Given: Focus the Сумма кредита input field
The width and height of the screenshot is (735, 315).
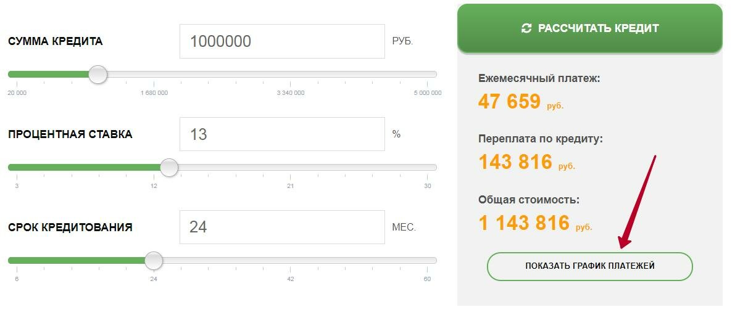Looking at the screenshot, I should click(282, 41).
